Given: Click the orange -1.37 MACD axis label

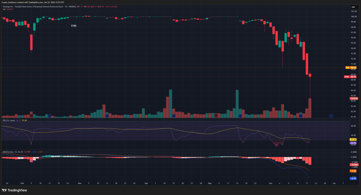Looking at the screenshot, I should 353,171.
